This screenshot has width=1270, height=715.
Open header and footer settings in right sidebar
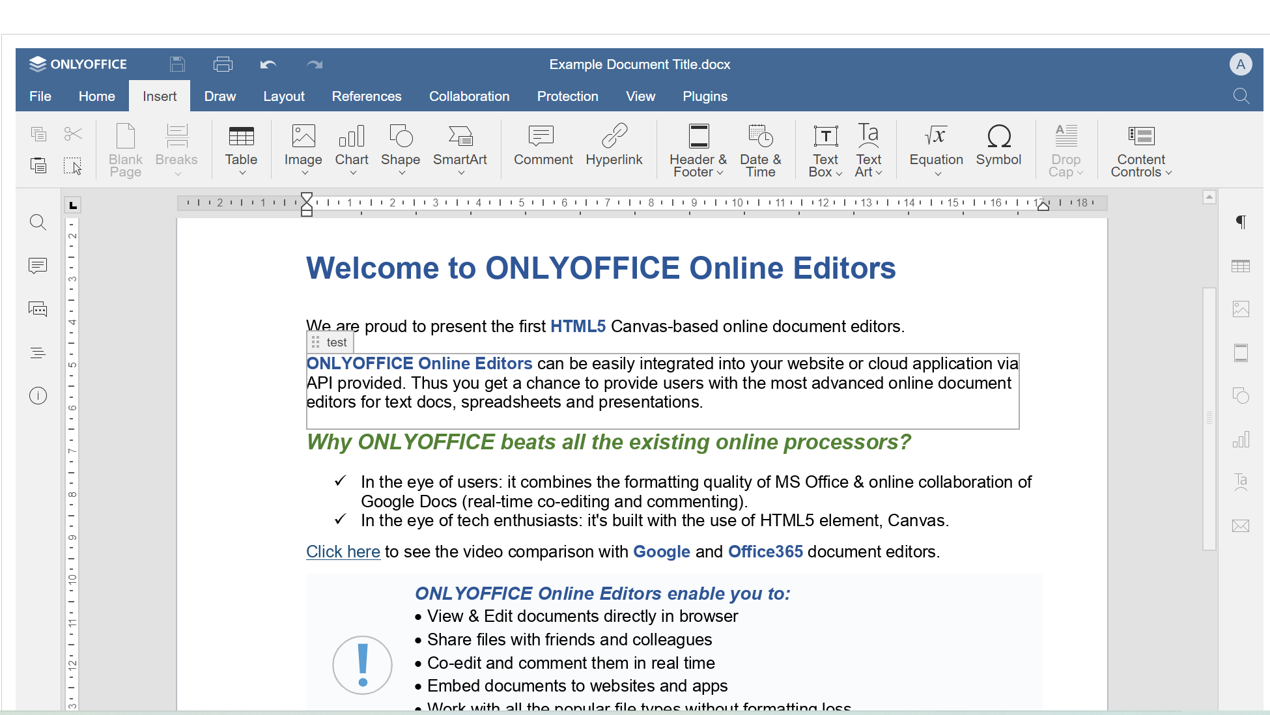tap(1241, 352)
